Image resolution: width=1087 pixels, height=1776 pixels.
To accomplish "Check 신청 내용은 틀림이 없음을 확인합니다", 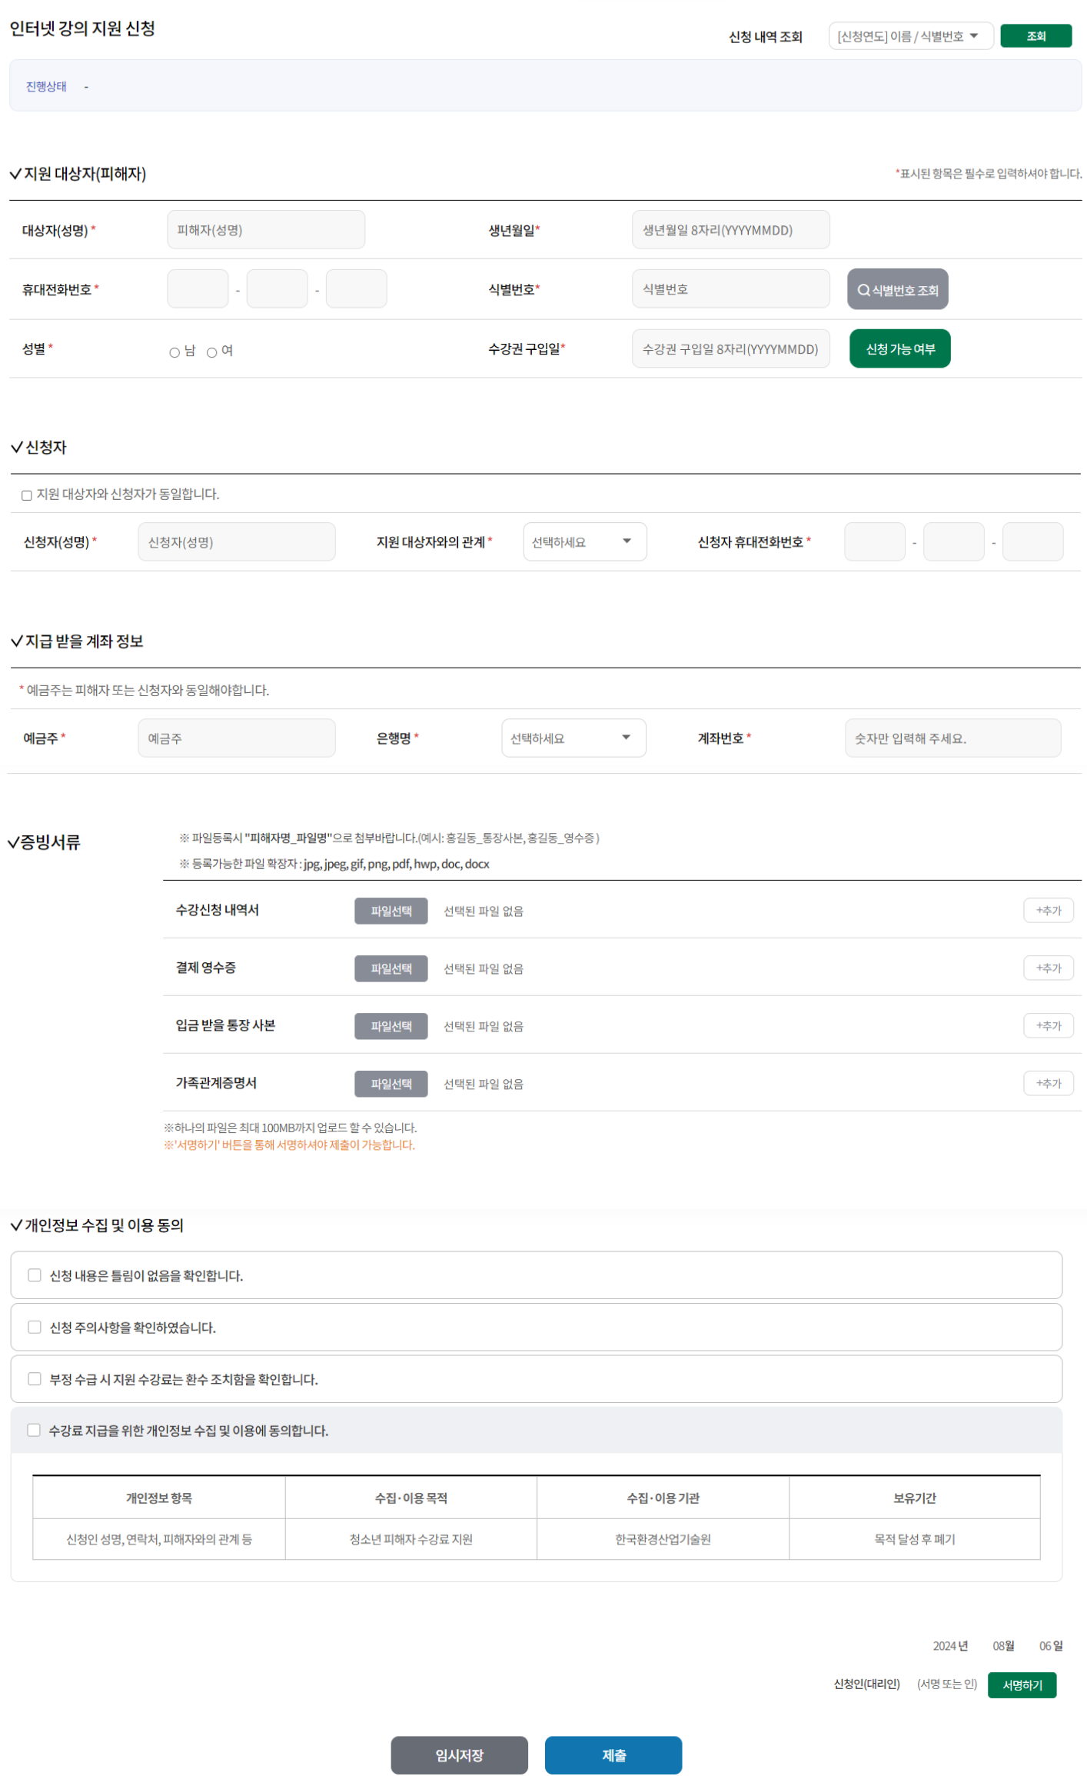I will click(x=35, y=1275).
